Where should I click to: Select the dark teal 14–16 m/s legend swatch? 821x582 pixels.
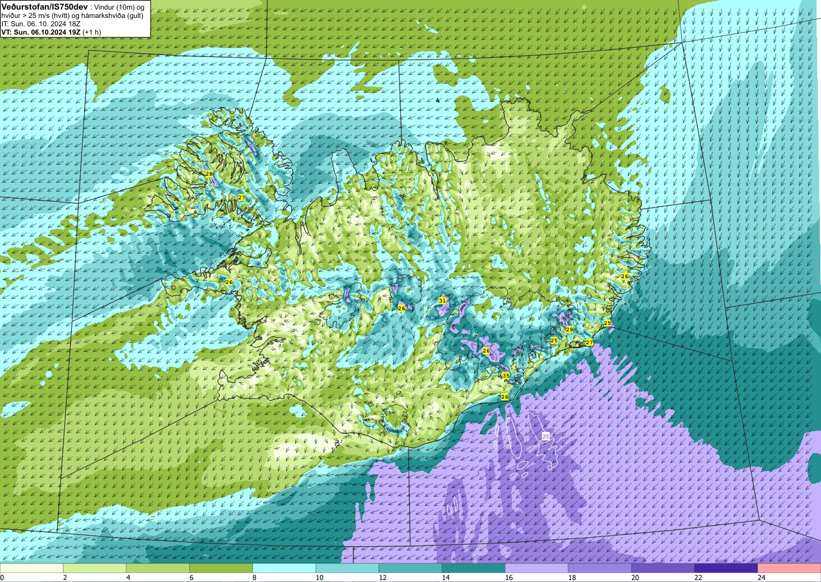474,568
